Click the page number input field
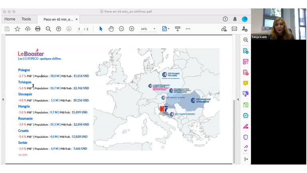 [79, 29]
